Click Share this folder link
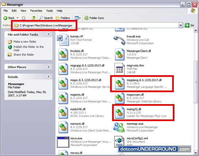The width and height of the screenshot is (199, 156). pos(24,55)
